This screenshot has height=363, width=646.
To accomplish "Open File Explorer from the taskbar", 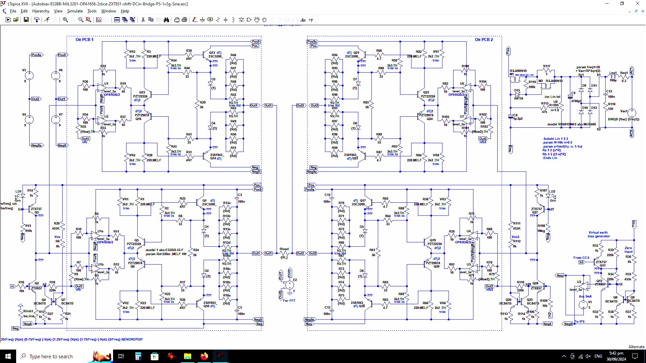I will click(x=187, y=356).
